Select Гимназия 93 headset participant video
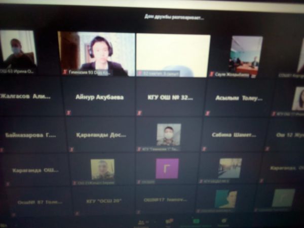 (x=96, y=53)
